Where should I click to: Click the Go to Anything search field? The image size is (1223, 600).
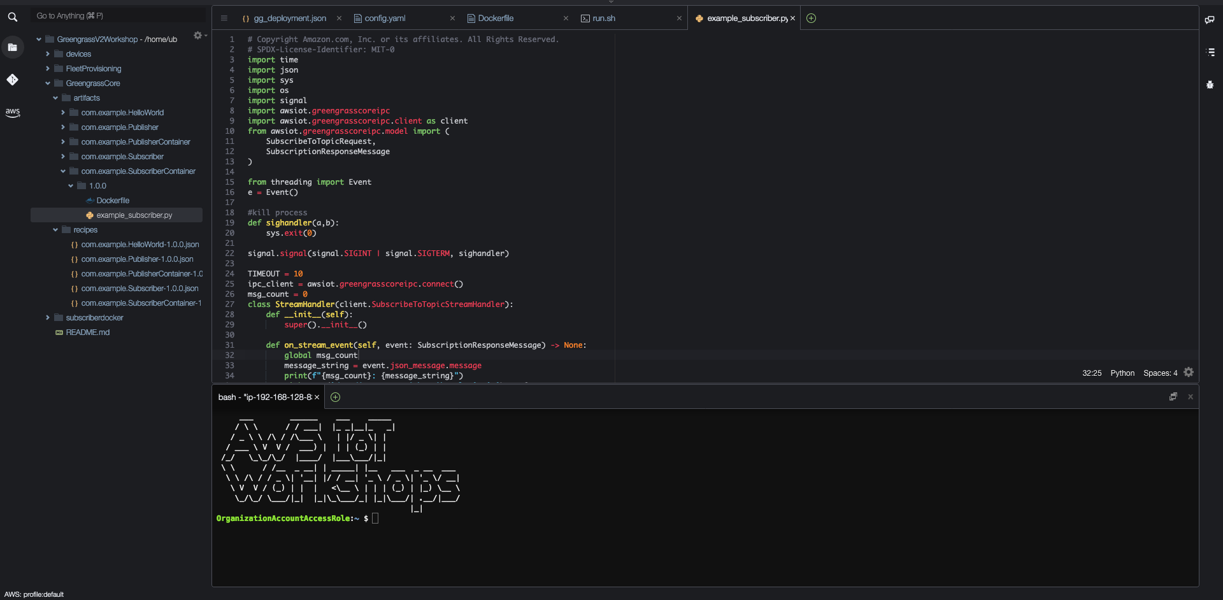point(115,16)
